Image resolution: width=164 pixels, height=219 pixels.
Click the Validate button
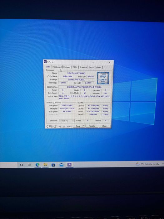pos(92,126)
